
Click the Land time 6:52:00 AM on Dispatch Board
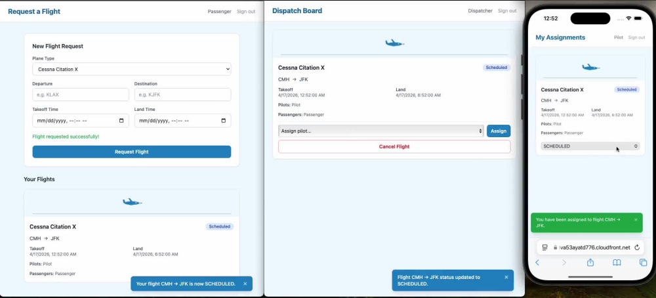pos(418,95)
